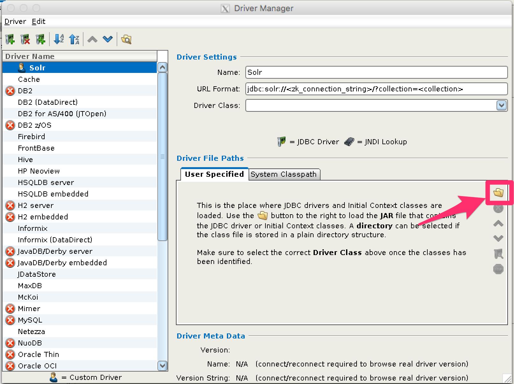Sort drivers descending Z to A
Viewport: 514px width, 384px height.
click(x=74, y=39)
